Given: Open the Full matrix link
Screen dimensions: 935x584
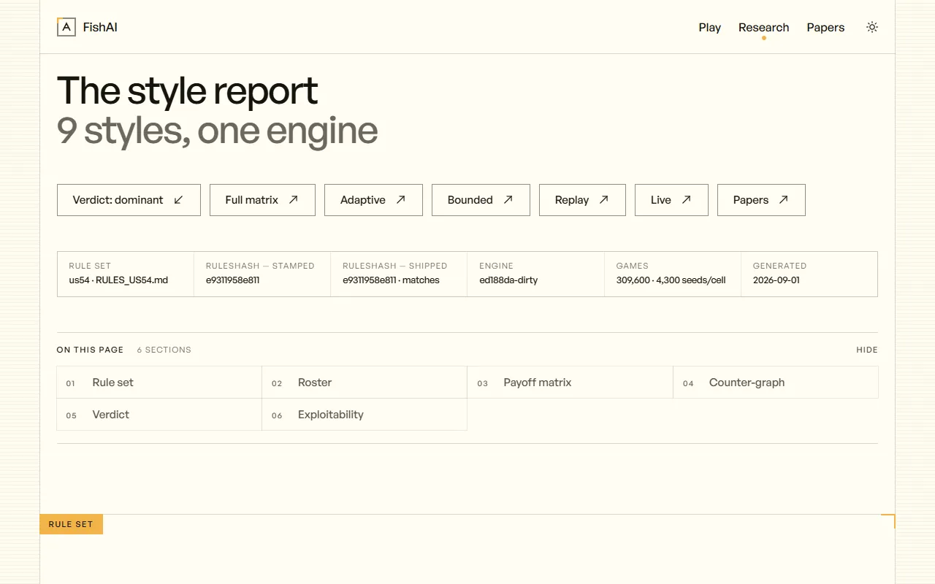Looking at the screenshot, I should pyautogui.click(x=262, y=200).
